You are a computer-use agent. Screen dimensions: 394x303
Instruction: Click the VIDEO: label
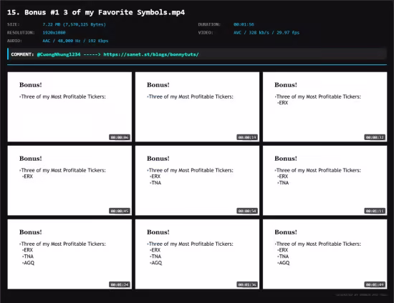206,33
